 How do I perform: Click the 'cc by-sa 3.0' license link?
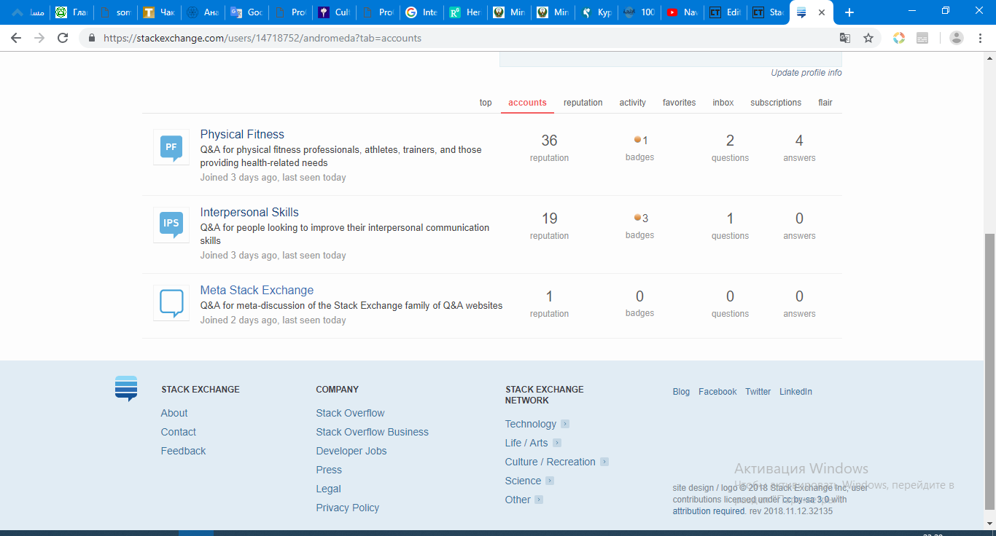pyautogui.click(x=806, y=500)
